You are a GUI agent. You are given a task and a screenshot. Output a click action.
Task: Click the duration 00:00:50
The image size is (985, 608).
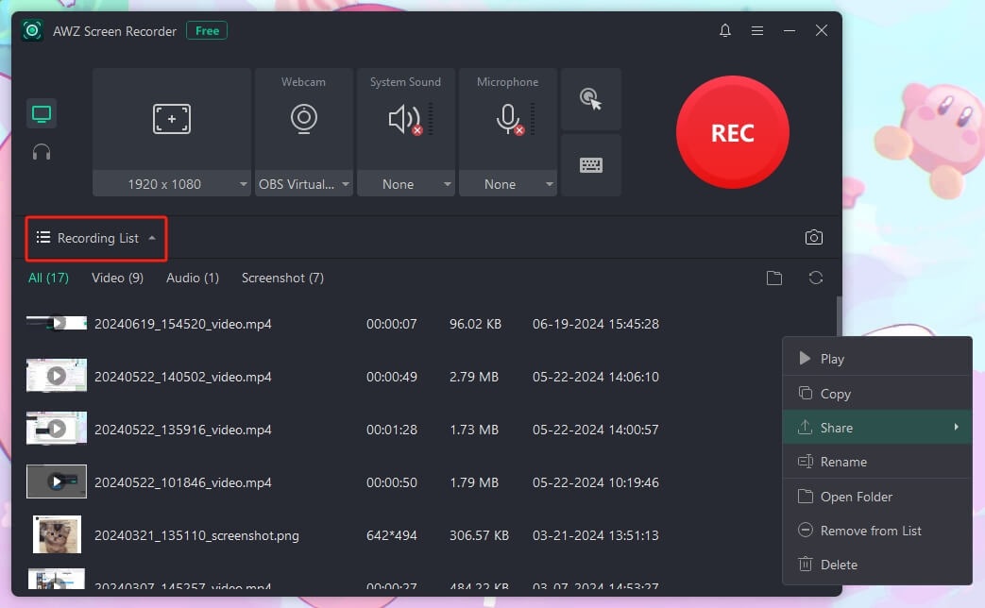pyautogui.click(x=391, y=482)
